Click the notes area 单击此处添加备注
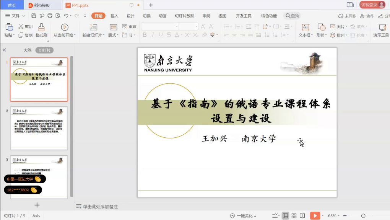 [x=100, y=207]
